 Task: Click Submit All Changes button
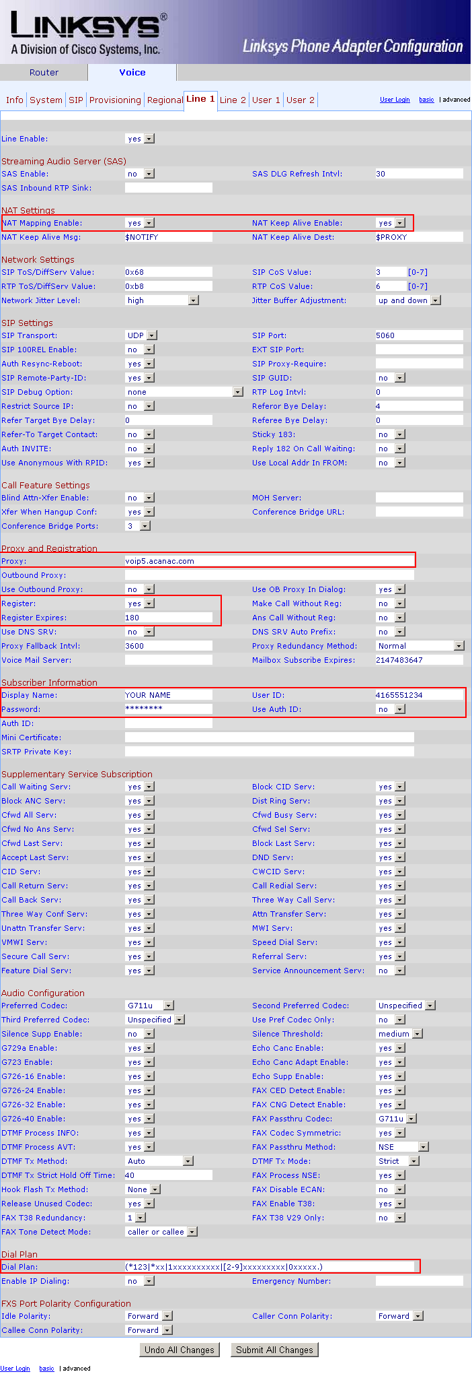click(274, 1350)
